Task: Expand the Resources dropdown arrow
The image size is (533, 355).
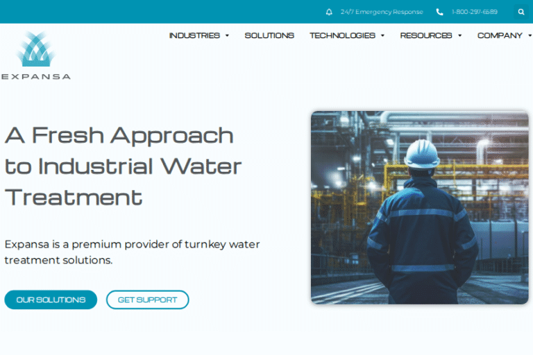Action: 459,36
